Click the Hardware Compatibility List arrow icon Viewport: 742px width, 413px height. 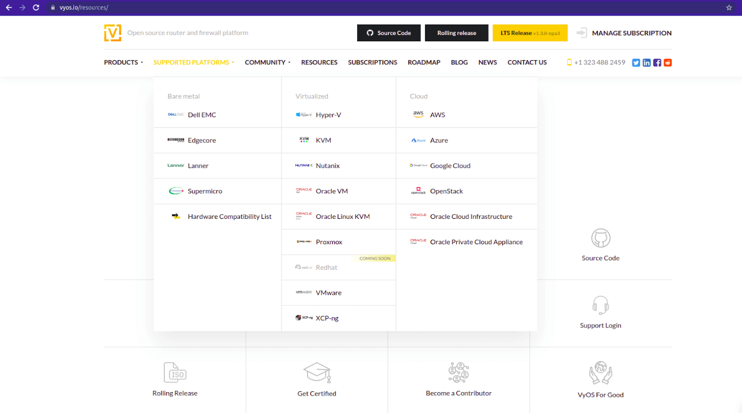tap(176, 216)
